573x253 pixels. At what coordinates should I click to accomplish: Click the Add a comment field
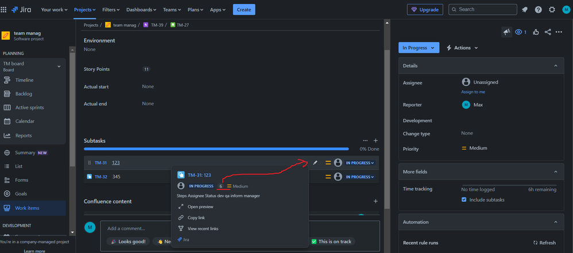click(240, 228)
